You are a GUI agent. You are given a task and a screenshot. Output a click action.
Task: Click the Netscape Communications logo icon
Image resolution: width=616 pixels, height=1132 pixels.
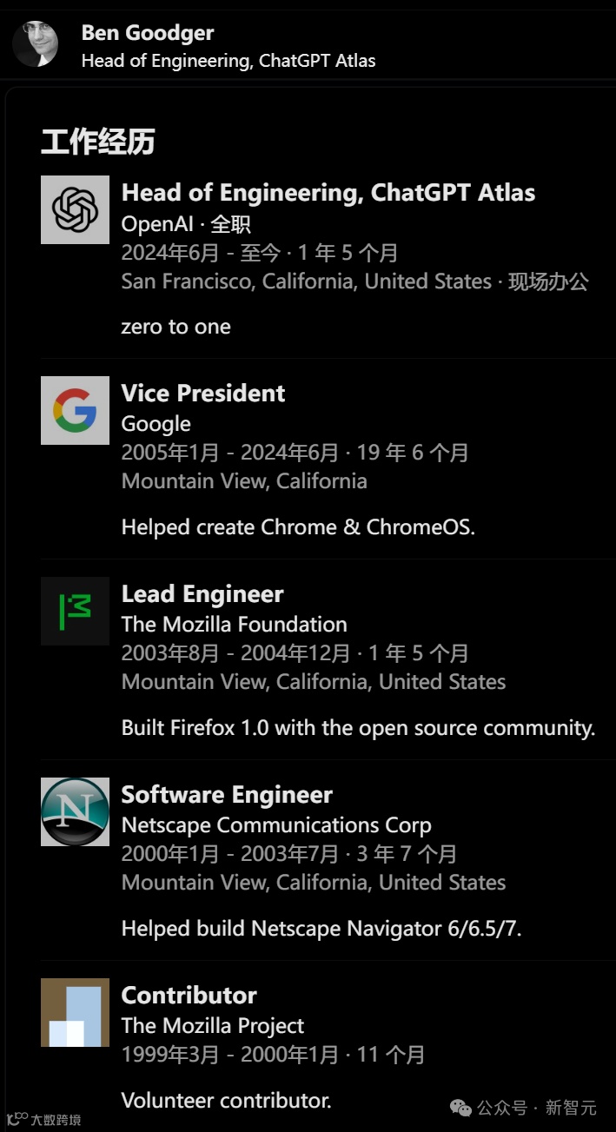coord(75,811)
